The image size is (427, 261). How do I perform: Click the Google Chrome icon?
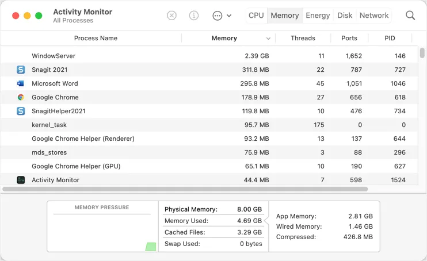click(x=21, y=97)
